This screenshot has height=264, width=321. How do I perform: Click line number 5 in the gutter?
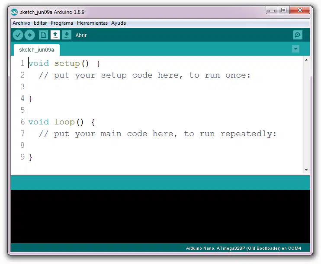click(22, 110)
